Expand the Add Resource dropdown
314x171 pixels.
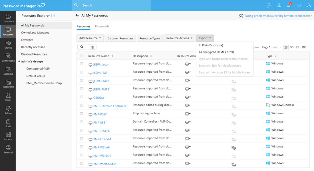pyautogui.click(x=90, y=38)
